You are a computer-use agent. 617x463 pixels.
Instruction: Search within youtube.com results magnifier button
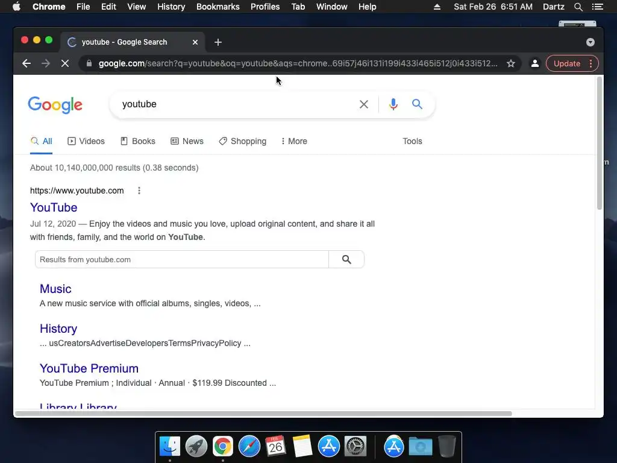(346, 259)
